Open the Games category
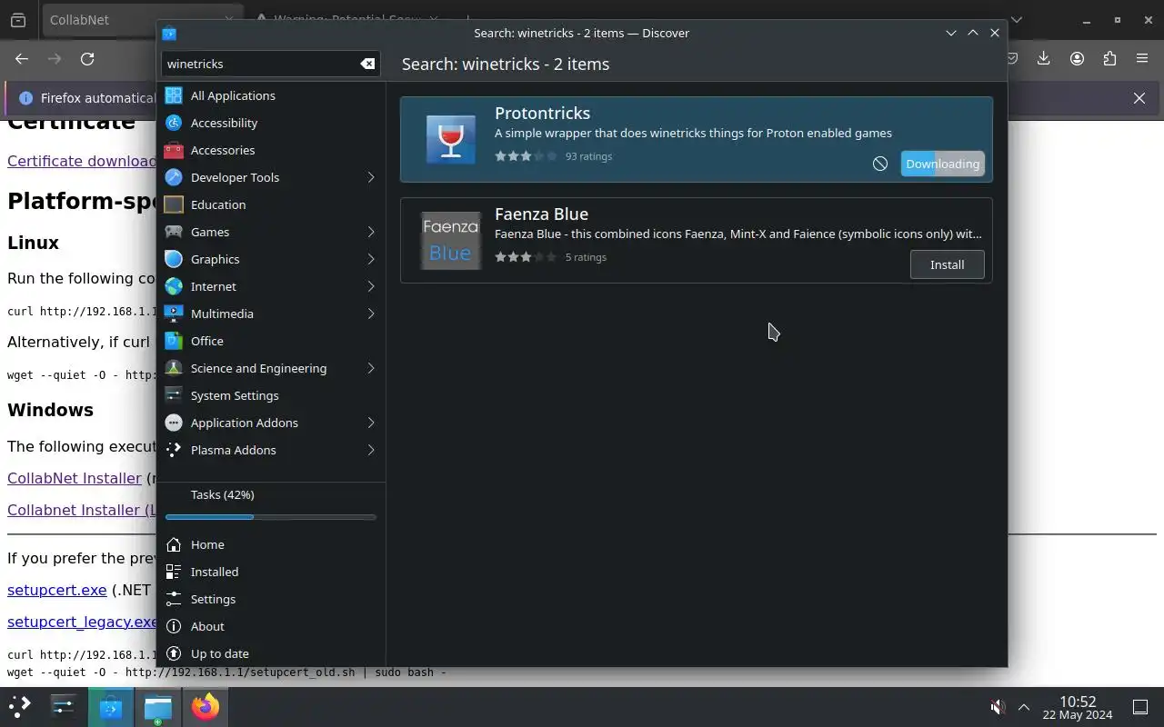This screenshot has height=727, width=1164. [271, 232]
